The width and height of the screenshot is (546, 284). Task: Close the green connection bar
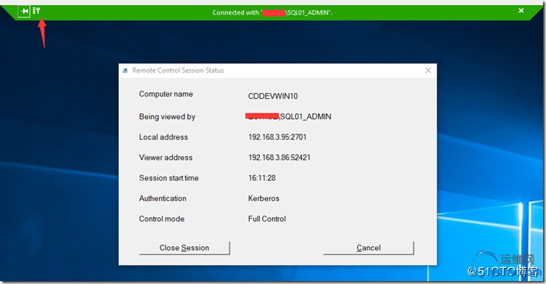521,11
